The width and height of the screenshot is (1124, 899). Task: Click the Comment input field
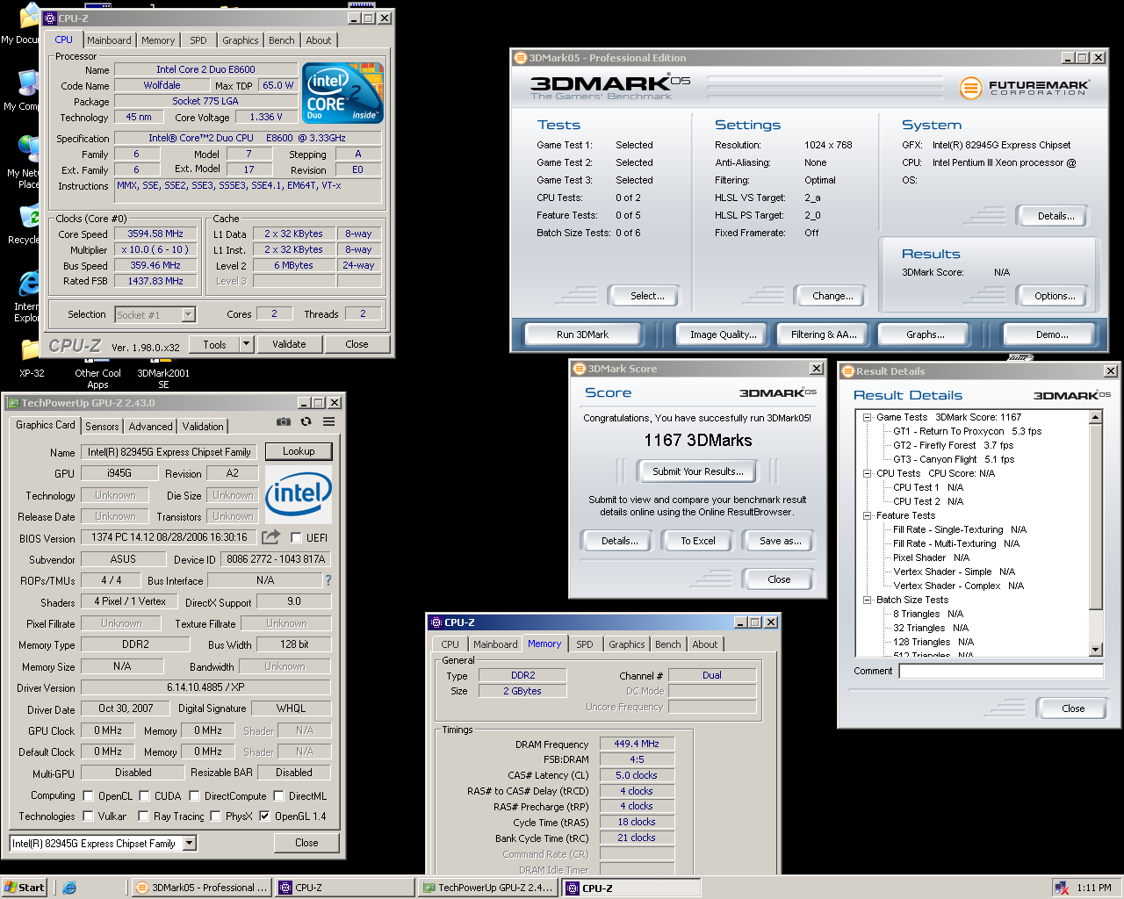coord(1001,671)
